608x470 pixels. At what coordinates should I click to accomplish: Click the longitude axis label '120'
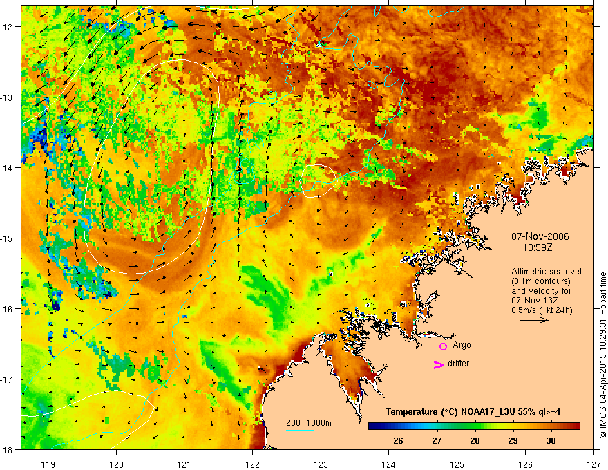116,464
